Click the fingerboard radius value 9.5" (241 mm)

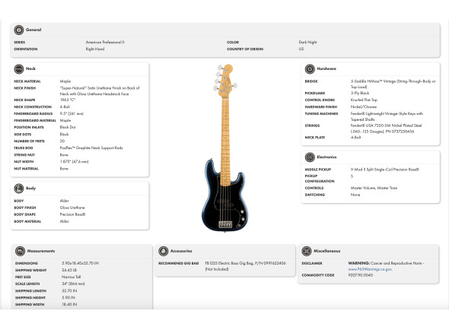(72, 113)
